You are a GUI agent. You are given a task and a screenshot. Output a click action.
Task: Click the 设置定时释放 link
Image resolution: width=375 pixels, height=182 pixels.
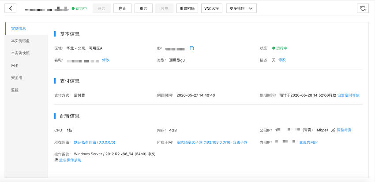[349, 95]
